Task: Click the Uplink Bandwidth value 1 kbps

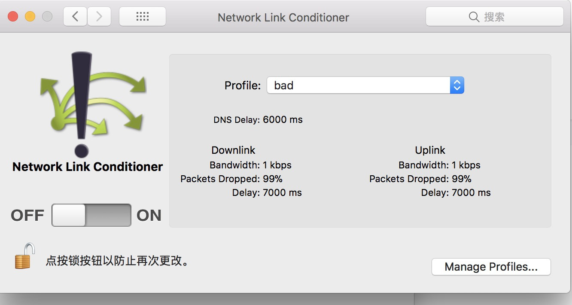Action: pyautogui.click(x=466, y=165)
